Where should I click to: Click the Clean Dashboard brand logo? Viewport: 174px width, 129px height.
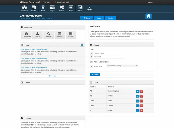pos(30,2)
